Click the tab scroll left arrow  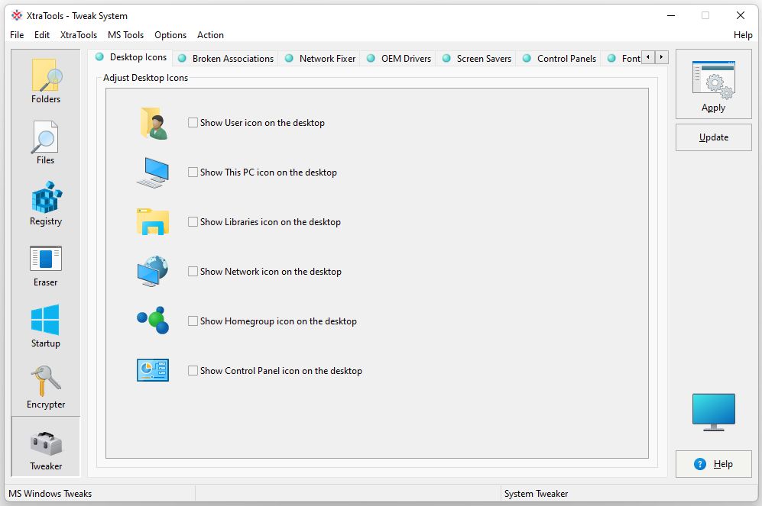(x=648, y=57)
